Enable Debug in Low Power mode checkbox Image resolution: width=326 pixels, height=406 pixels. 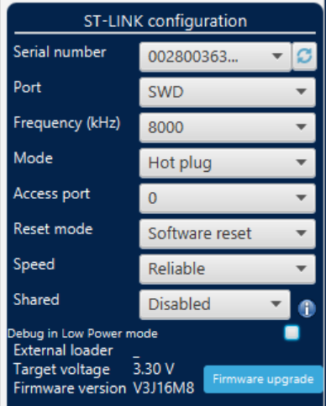coord(292,333)
